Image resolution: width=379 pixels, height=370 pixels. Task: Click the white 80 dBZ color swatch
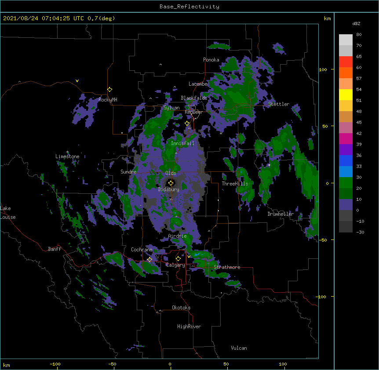point(346,40)
